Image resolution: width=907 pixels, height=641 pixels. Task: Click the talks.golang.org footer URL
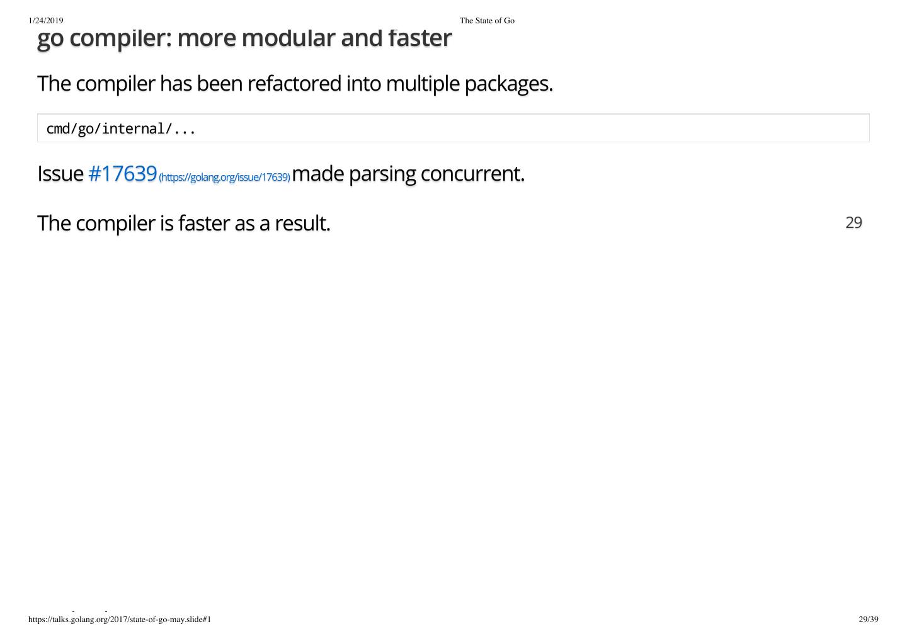coord(120,620)
